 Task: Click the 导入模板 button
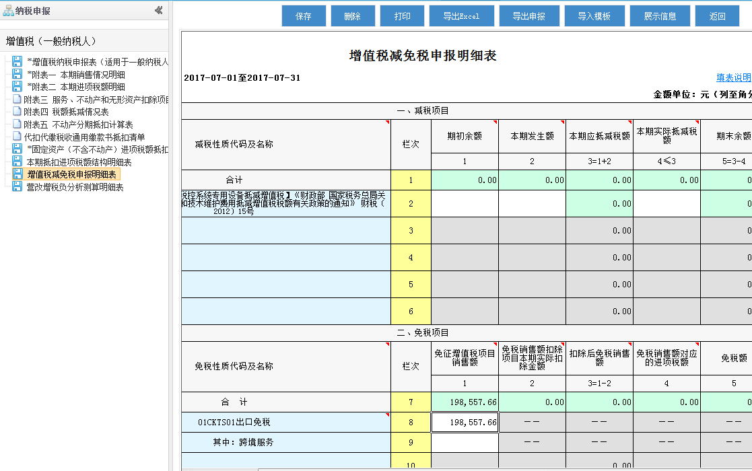pyautogui.click(x=594, y=16)
